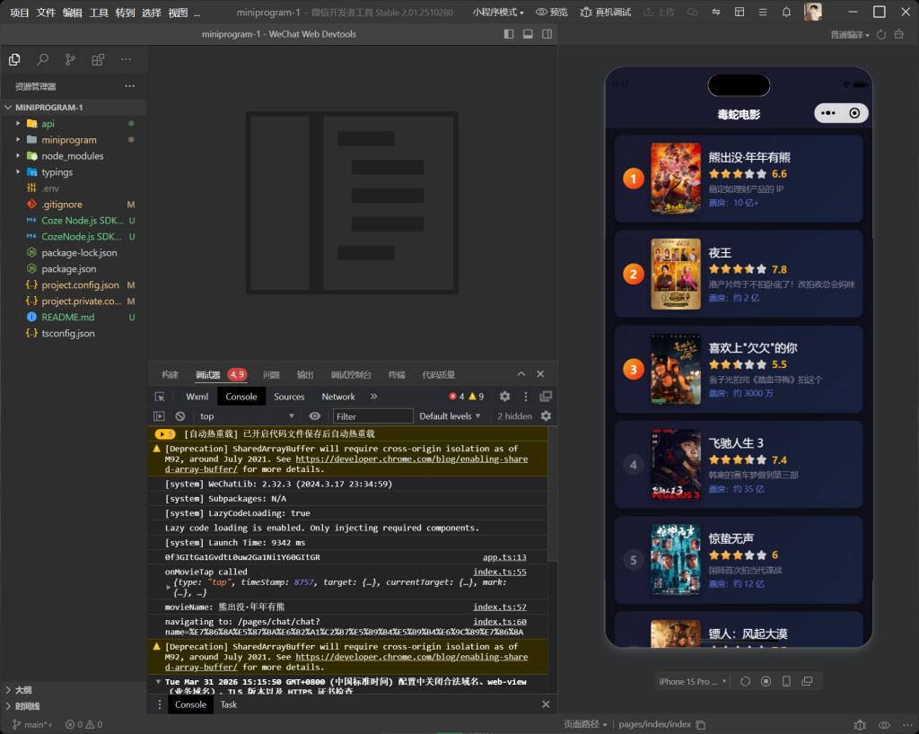Viewport: 919px width, 734px height.
Task: Open the Source Control sidebar icon
Action: [x=70, y=60]
